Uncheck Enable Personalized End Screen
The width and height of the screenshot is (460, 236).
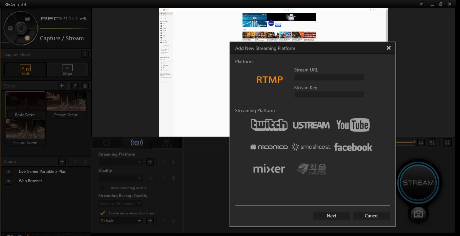[102, 213]
